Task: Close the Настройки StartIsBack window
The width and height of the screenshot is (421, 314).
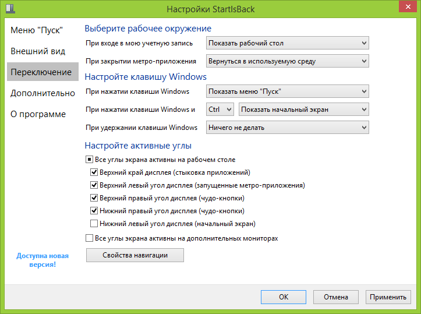Action: click(x=408, y=6)
